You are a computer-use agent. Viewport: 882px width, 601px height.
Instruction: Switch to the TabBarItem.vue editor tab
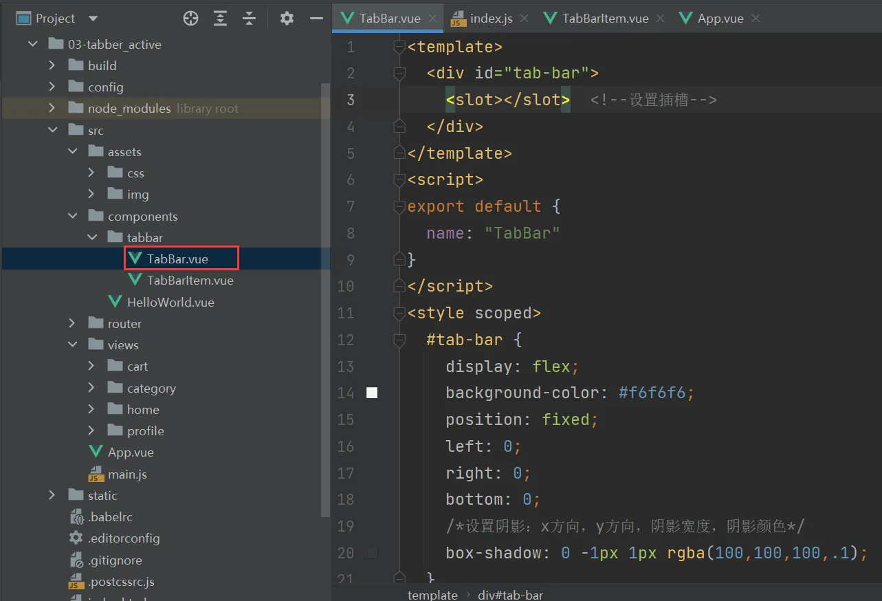(605, 19)
